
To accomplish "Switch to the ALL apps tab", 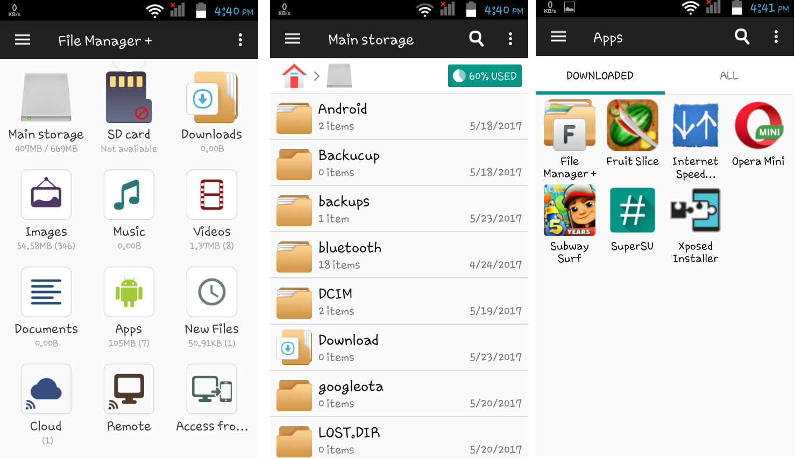I will [729, 76].
